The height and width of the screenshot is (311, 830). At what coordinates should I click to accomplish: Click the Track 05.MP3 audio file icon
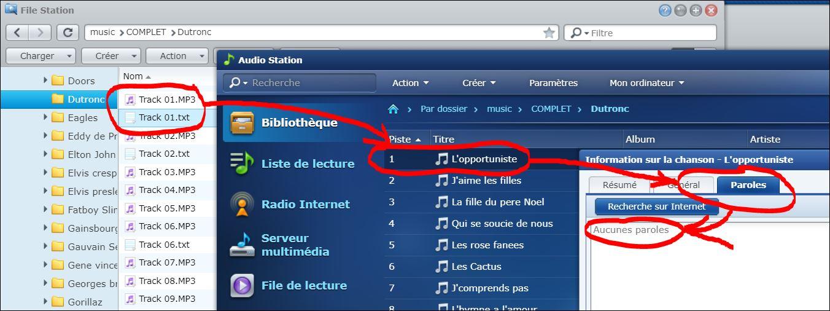tap(130, 208)
